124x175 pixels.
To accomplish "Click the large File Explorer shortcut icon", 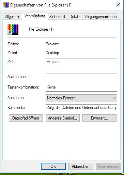I will point(13,29).
